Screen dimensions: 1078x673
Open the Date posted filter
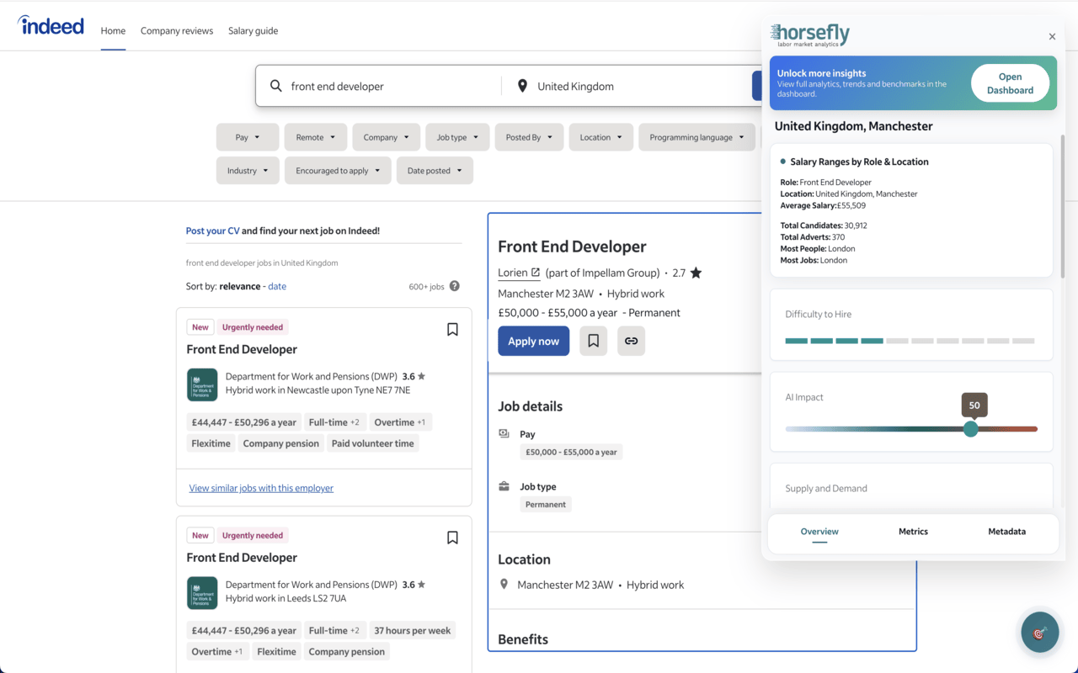(x=435, y=171)
